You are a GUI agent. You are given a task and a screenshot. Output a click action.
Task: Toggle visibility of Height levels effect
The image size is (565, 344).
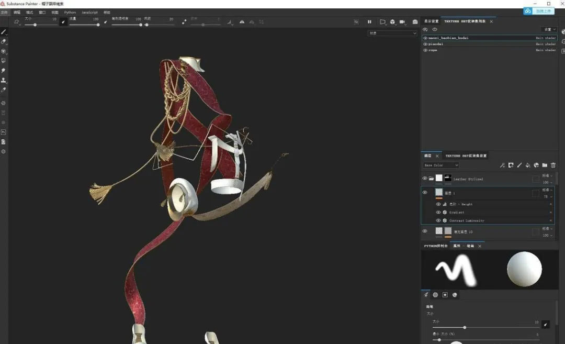438,204
